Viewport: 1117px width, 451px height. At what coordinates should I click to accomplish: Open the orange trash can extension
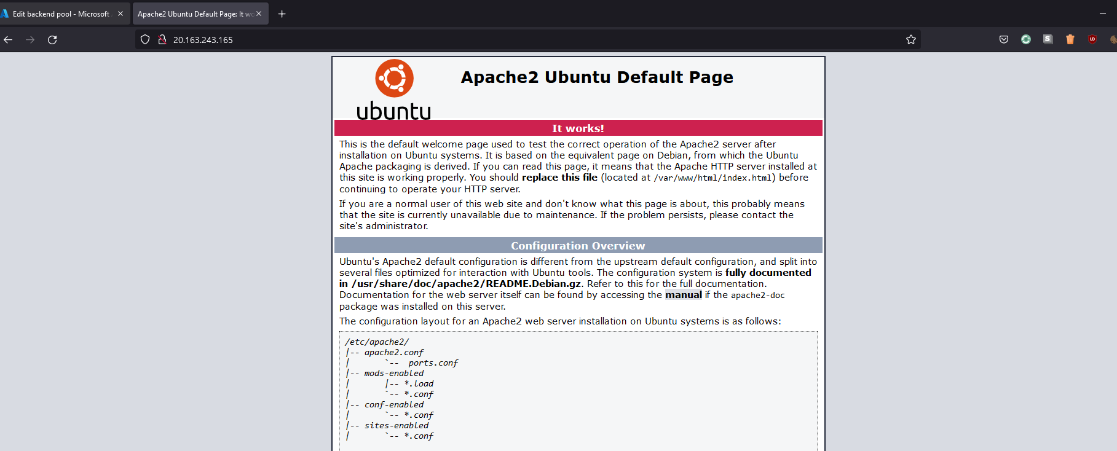click(x=1070, y=40)
